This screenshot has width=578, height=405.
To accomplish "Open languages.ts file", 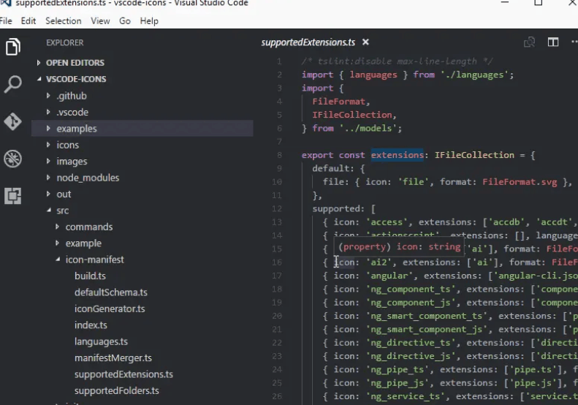I will 101,341.
